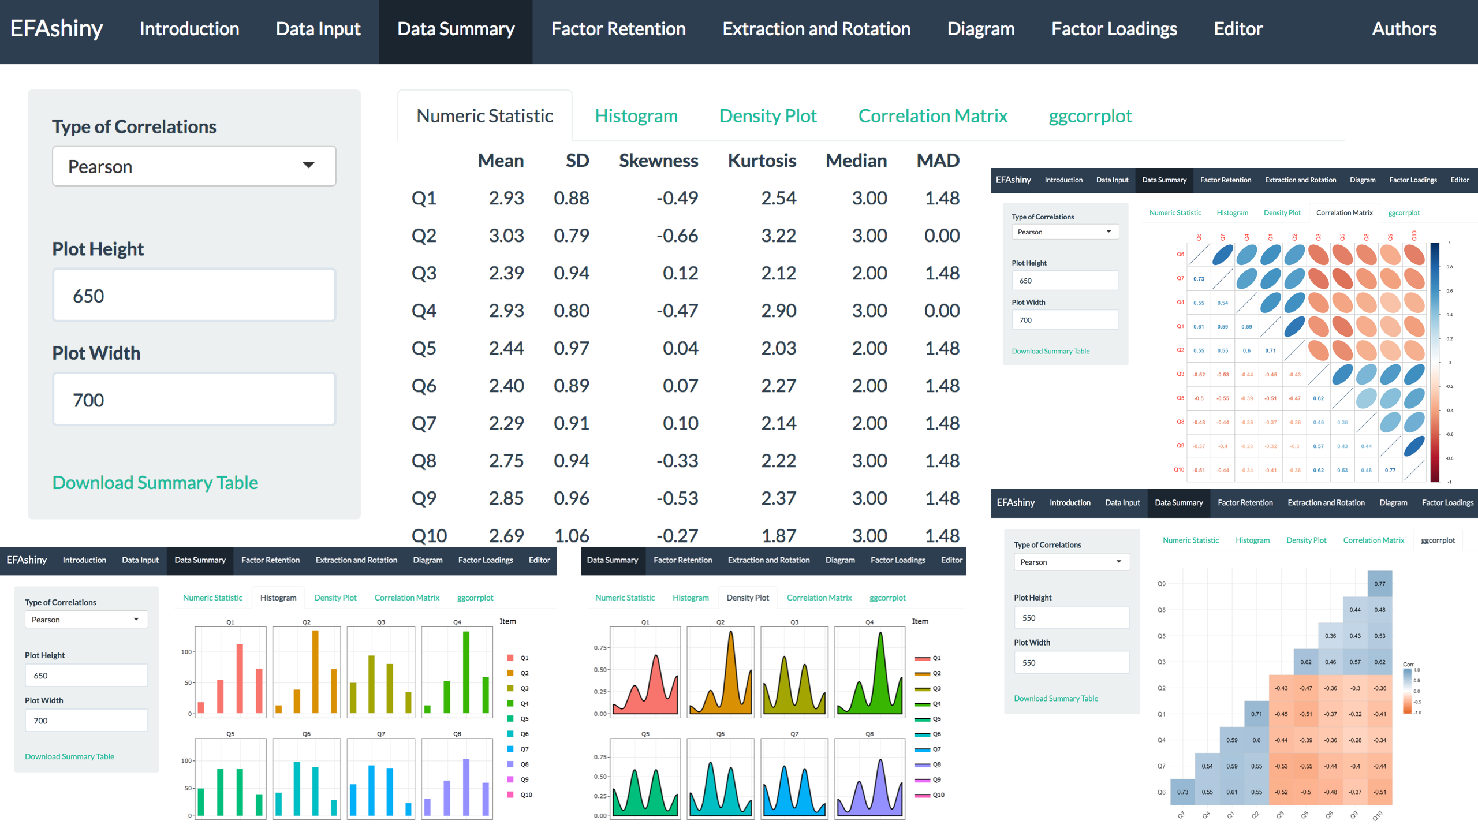Open the large ggcorrplot tab
This screenshot has height=828, width=1478.
click(1089, 116)
